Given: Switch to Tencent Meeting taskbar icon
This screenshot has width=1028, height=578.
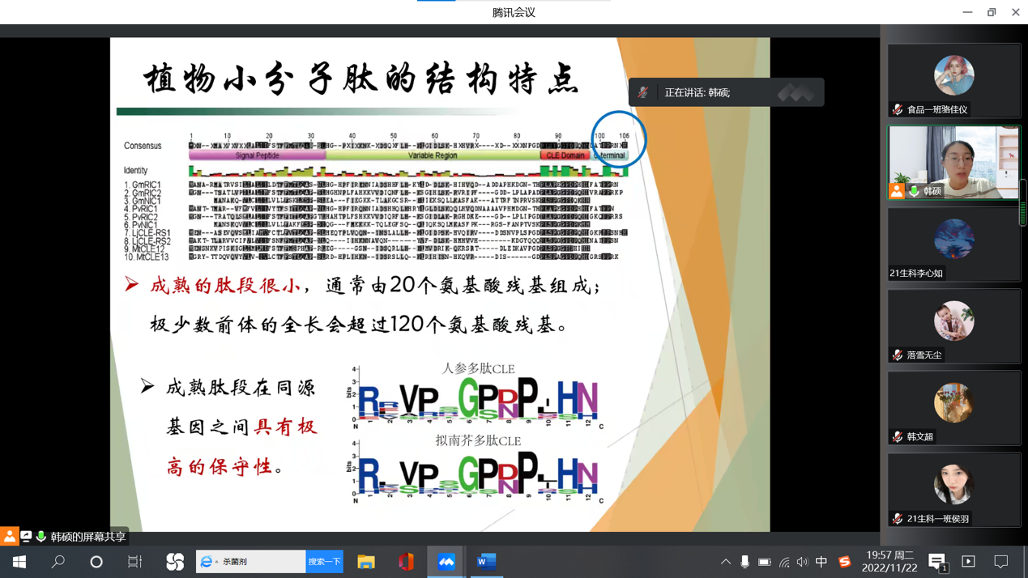Looking at the screenshot, I should tap(446, 562).
